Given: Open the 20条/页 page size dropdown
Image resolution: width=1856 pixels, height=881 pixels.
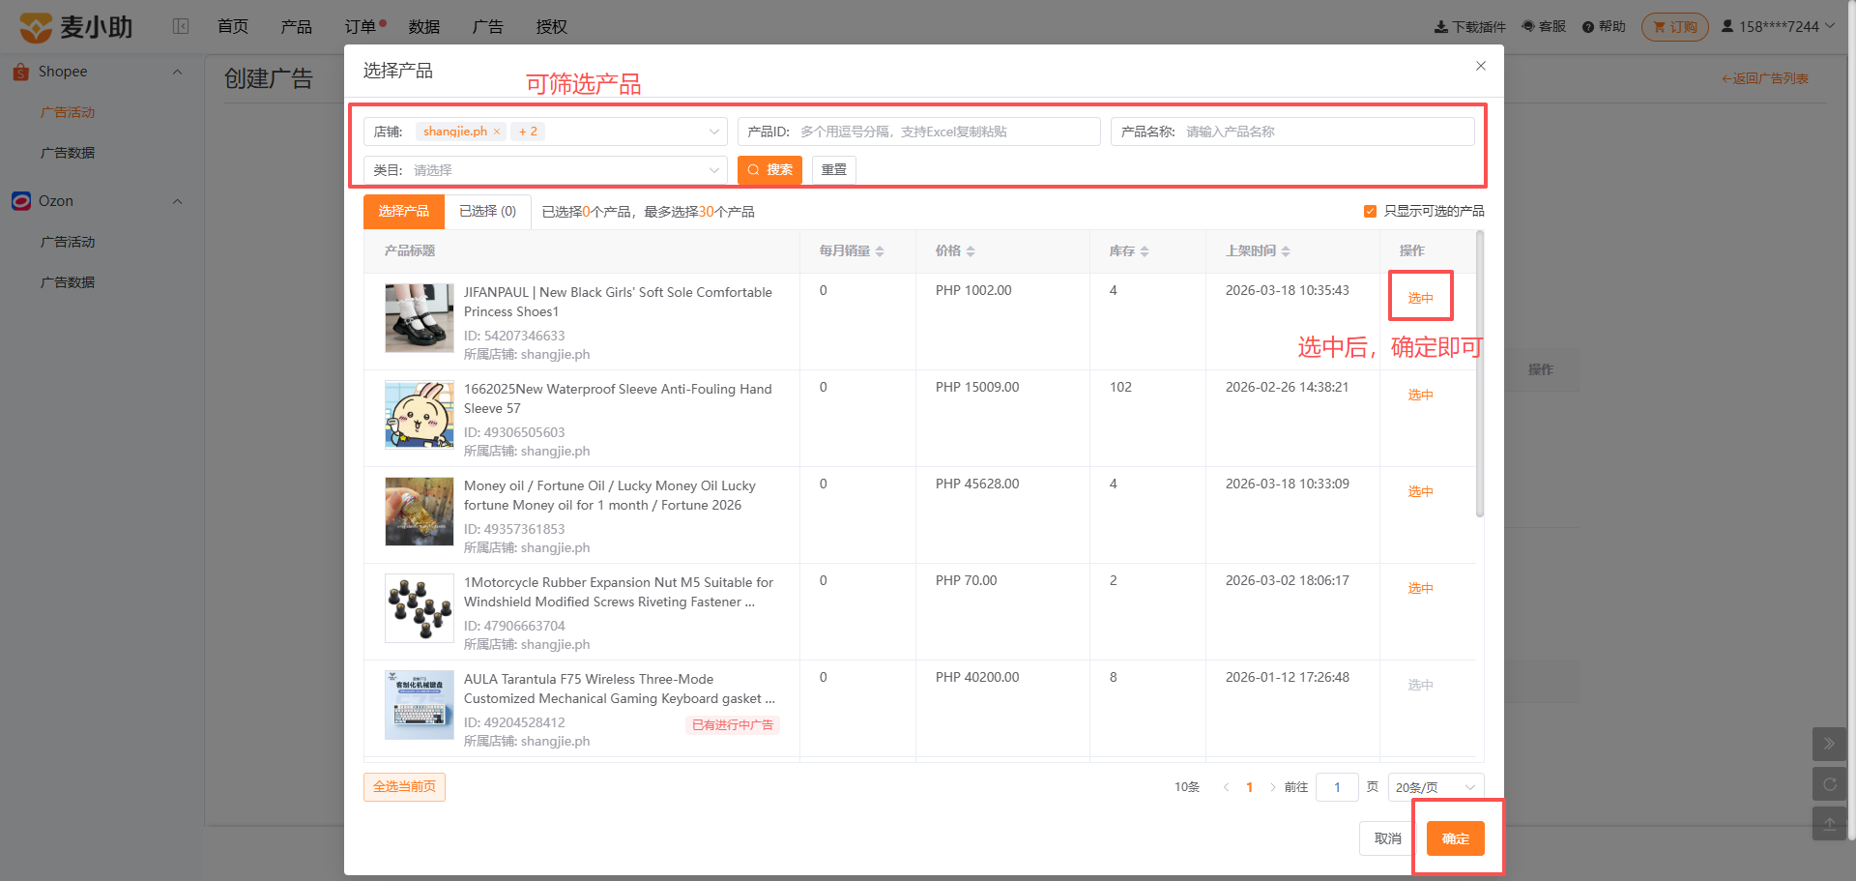Looking at the screenshot, I should coord(1435,787).
